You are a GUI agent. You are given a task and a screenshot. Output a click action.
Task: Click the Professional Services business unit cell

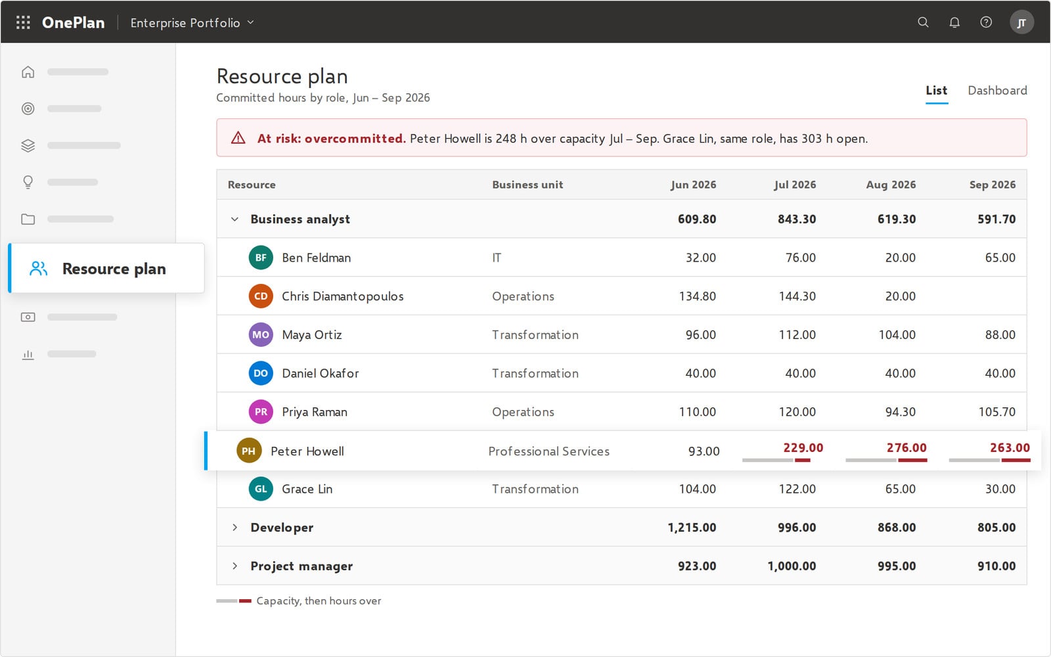(549, 451)
